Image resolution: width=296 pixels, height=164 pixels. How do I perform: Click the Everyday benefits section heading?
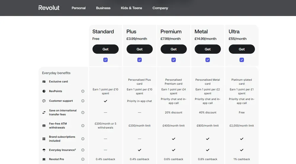tap(56, 73)
